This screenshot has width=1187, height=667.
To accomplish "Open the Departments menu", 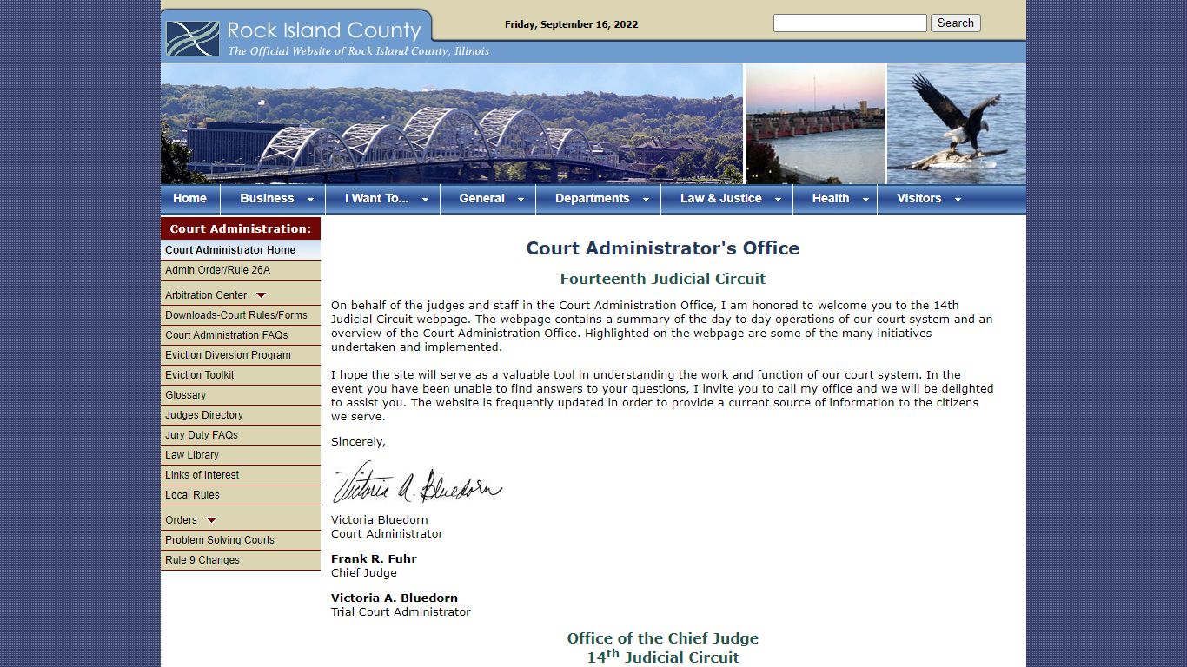I will coord(592,199).
